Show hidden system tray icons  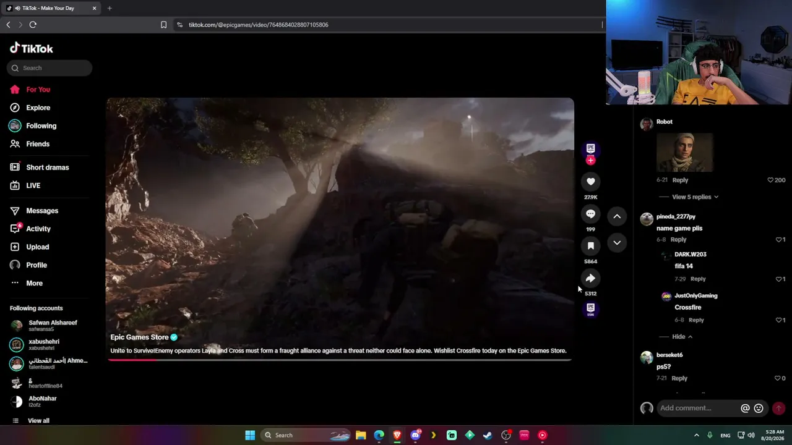point(696,435)
